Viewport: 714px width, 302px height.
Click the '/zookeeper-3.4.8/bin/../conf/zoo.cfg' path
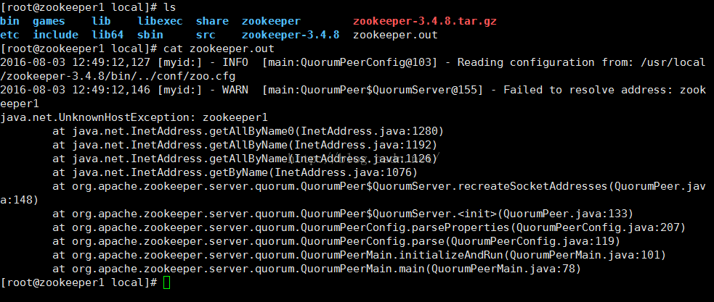[118, 76]
